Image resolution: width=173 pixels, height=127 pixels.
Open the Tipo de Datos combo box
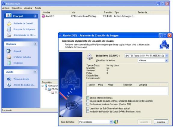coord(96,122)
